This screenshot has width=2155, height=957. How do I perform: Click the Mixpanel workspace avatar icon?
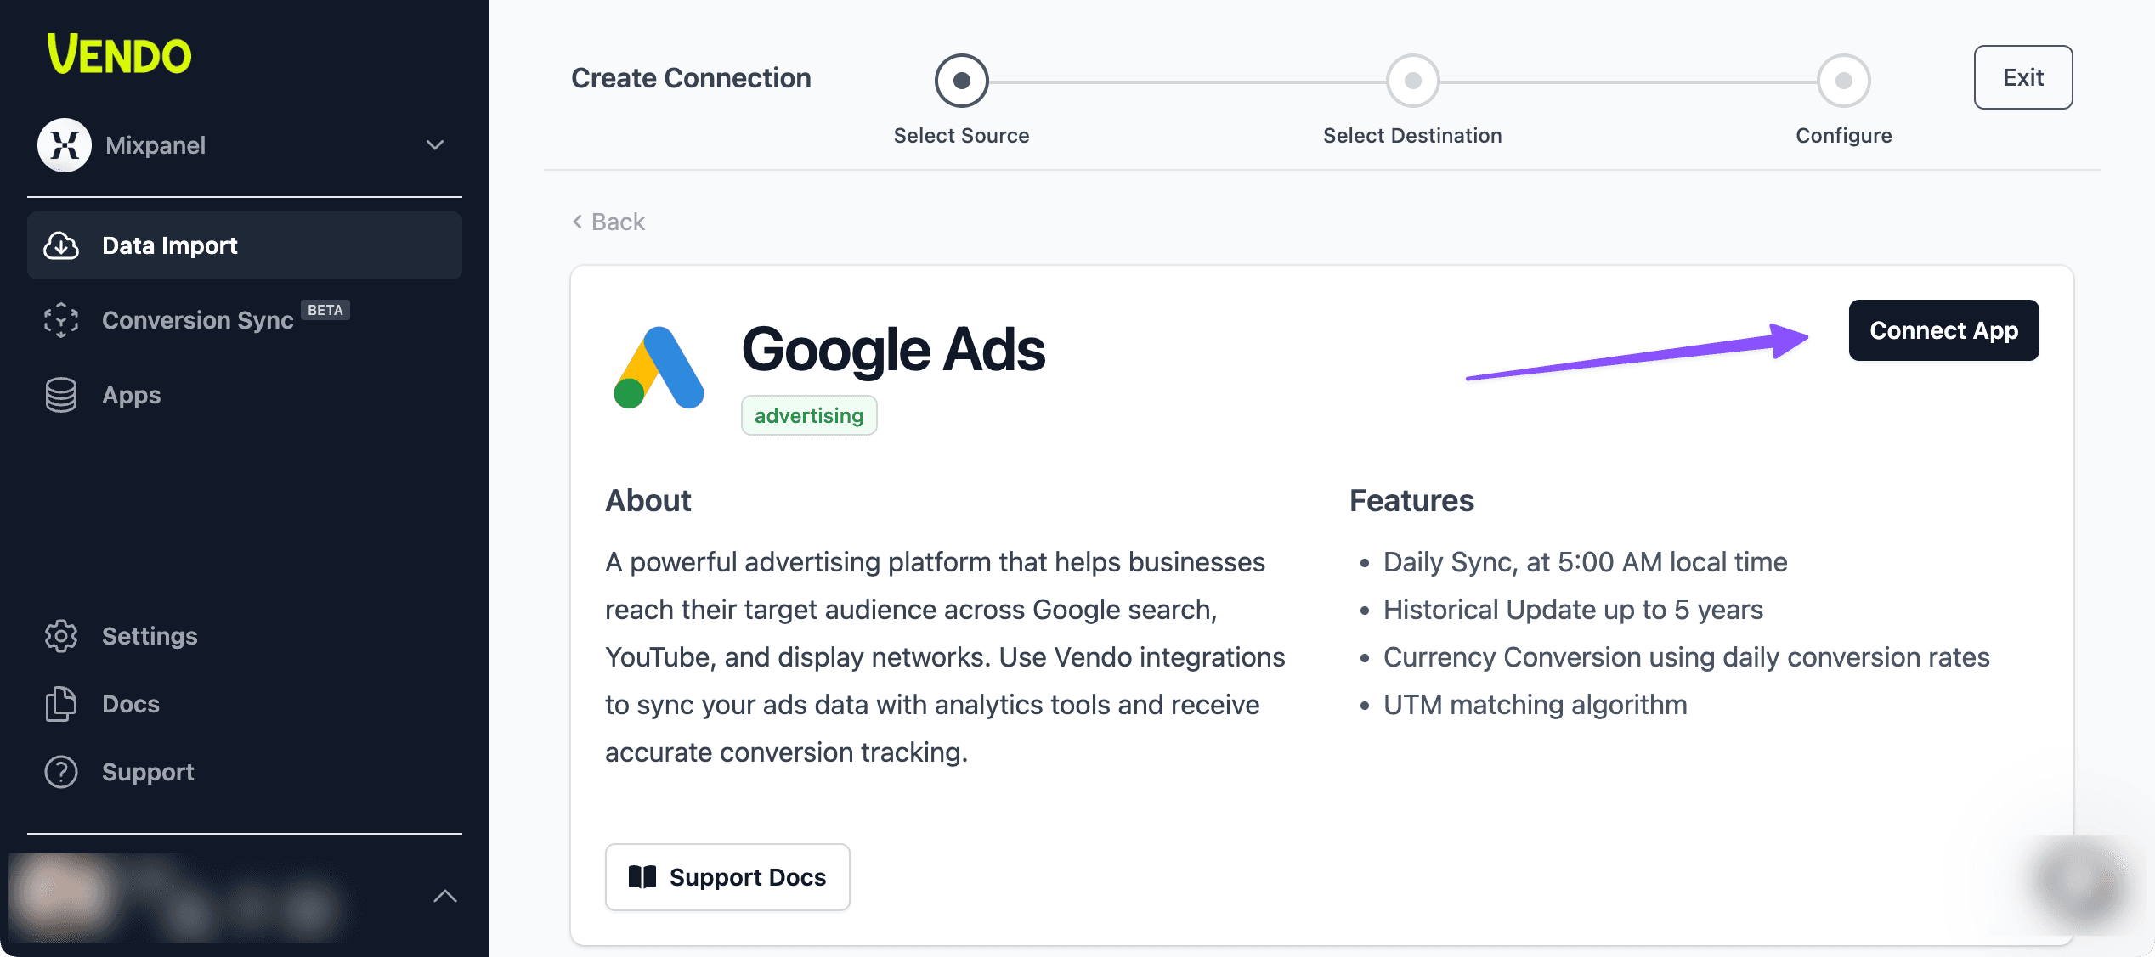[65, 145]
